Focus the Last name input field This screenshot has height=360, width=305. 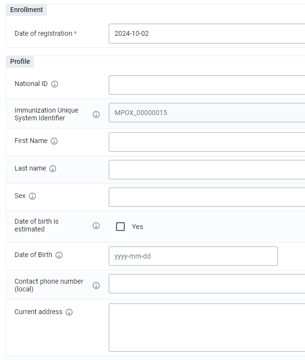207,170
